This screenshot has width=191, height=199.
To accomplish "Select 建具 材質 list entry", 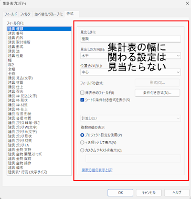I will (39, 83).
